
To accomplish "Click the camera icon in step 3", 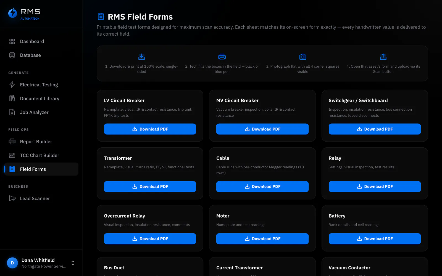I will tap(303, 57).
